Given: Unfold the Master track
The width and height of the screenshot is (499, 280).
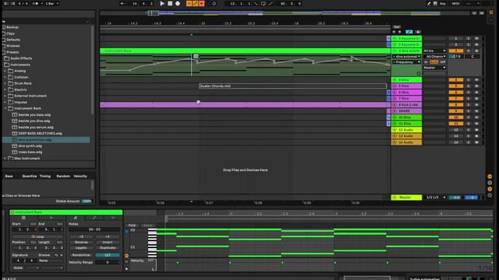Looking at the screenshot, I should [395, 198].
